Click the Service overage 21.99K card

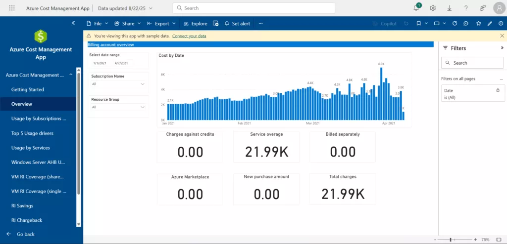coord(266,147)
